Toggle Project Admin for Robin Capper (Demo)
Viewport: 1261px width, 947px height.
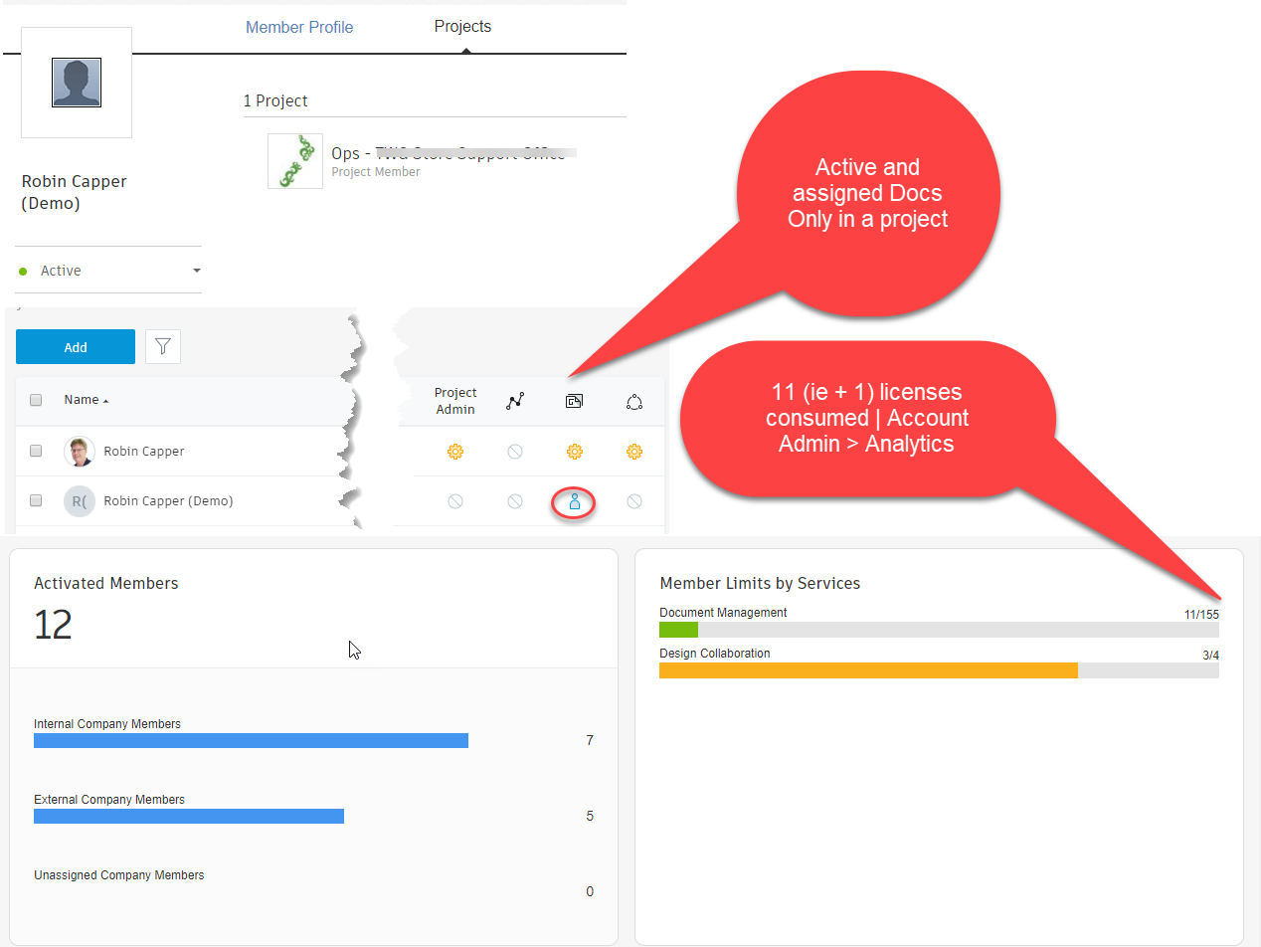(455, 501)
